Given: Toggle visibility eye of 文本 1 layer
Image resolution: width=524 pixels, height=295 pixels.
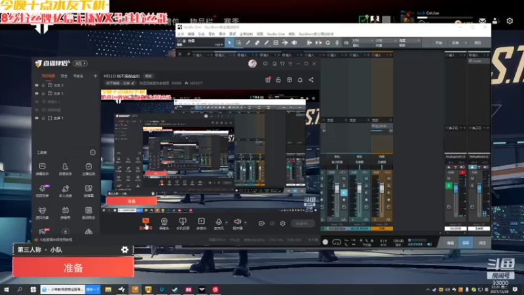Looking at the screenshot, I should (x=37, y=94).
